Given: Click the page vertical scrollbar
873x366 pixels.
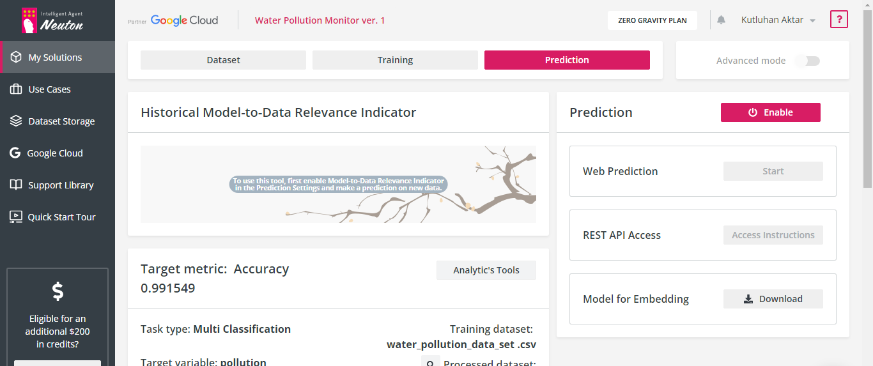Looking at the screenshot, I should coord(867,96).
